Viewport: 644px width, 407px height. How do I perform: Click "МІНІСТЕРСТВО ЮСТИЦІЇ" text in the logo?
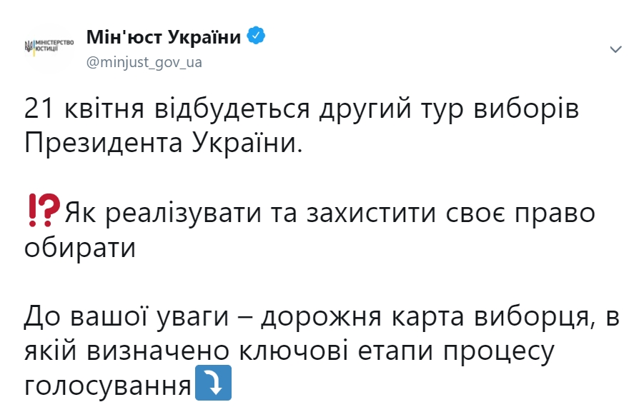54,46
